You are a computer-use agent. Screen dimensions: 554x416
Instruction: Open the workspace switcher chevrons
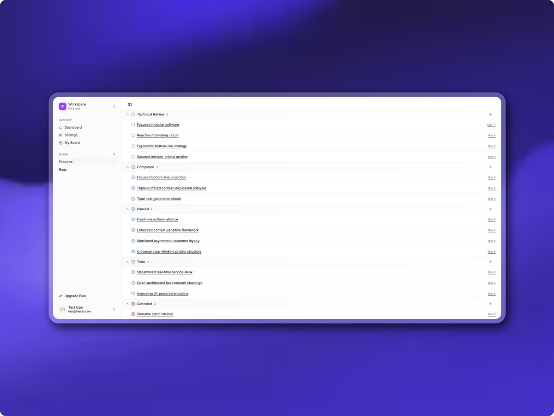[114, 106]
